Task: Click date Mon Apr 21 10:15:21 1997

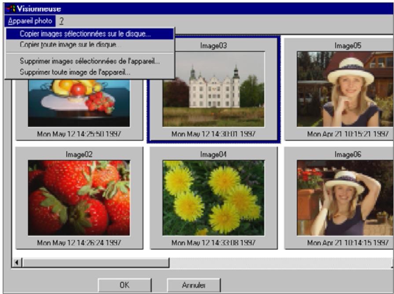Action: [x=348, y=134]
